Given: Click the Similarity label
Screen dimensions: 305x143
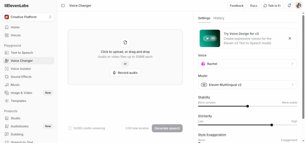Looking at the screenshot, I should (x=205, y=116).
